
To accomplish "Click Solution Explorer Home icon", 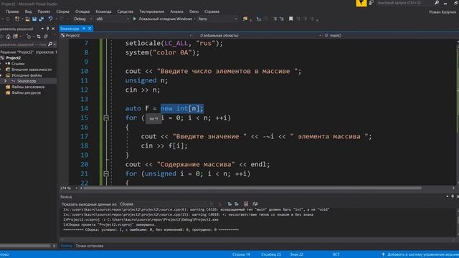I will point(8,37).
